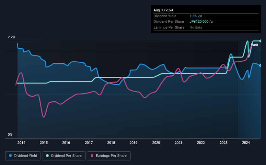Click the pink Earnings Per Share legend dot
This screenshot has width=266, height=165.
click(92, 156)
